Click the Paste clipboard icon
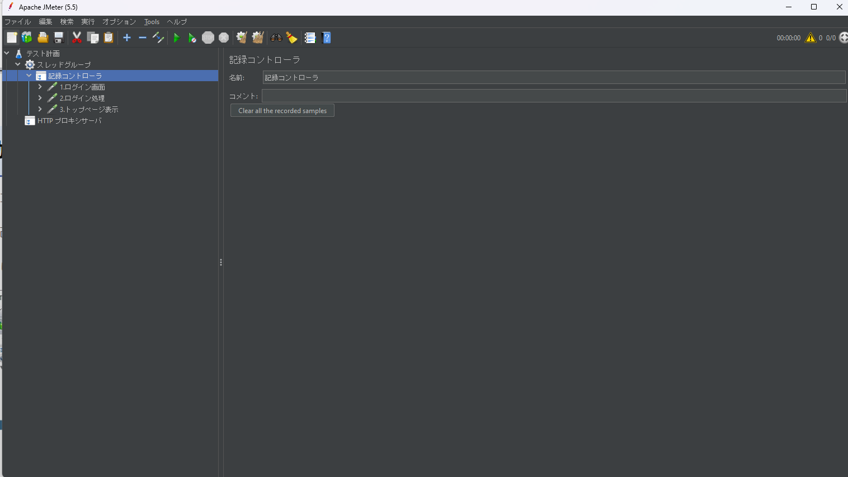The image size is (848, 477). point(109,38)
